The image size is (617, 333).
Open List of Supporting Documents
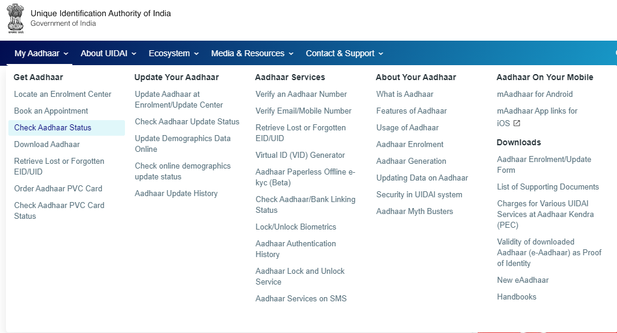click(x=548, y=187)
